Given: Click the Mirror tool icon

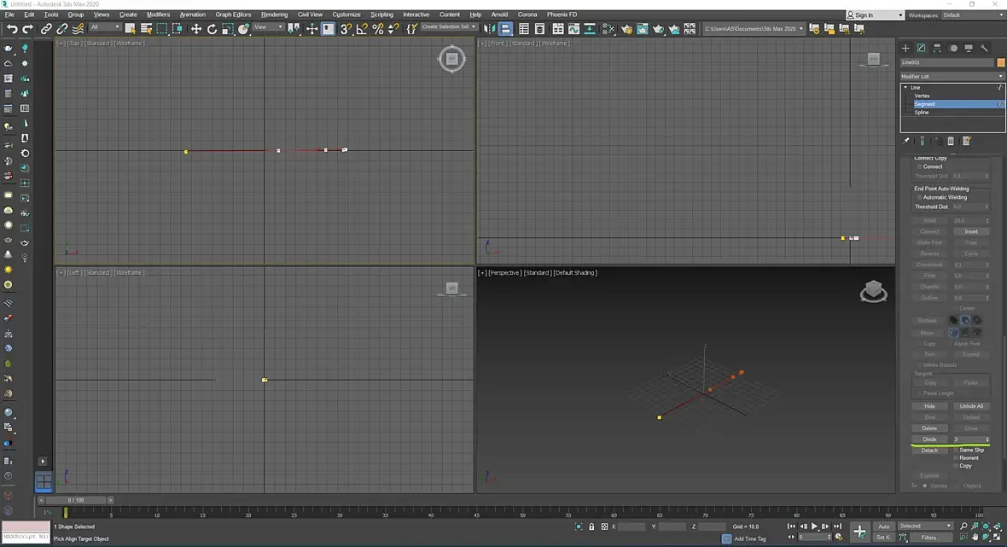Looking at the screenshot, I should coord(489,29).
